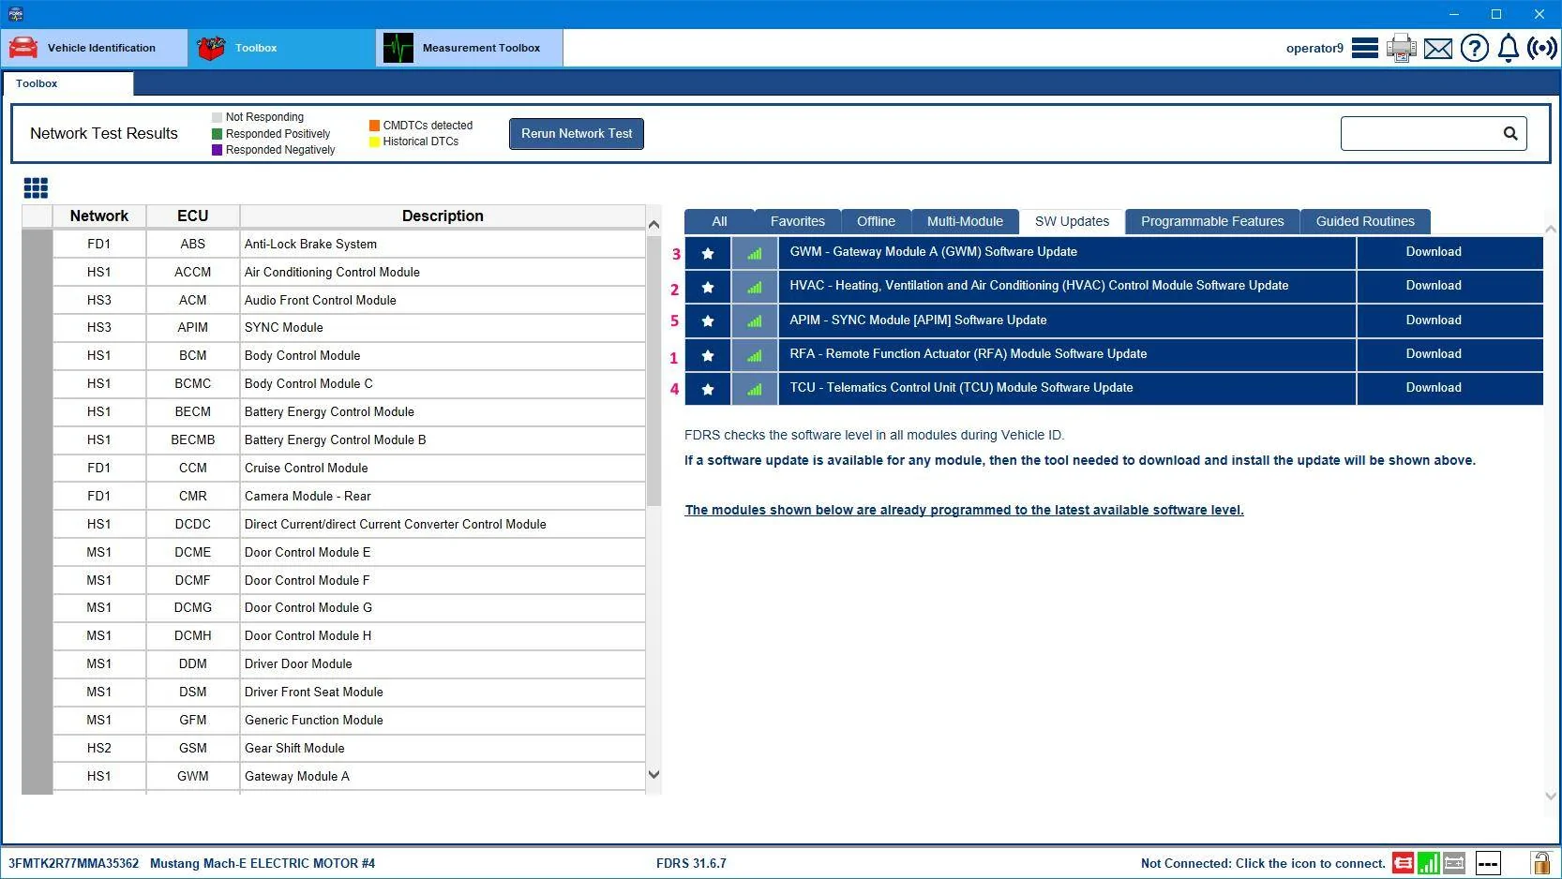Click the notification bell icon

click(1509, 48)
